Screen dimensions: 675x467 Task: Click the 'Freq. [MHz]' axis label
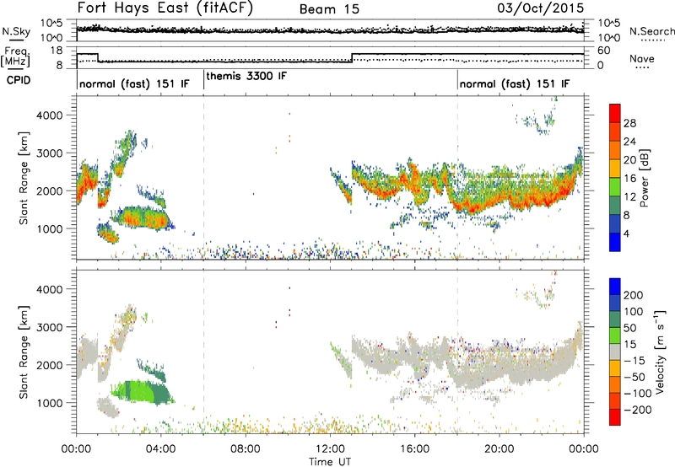point(16,56)
